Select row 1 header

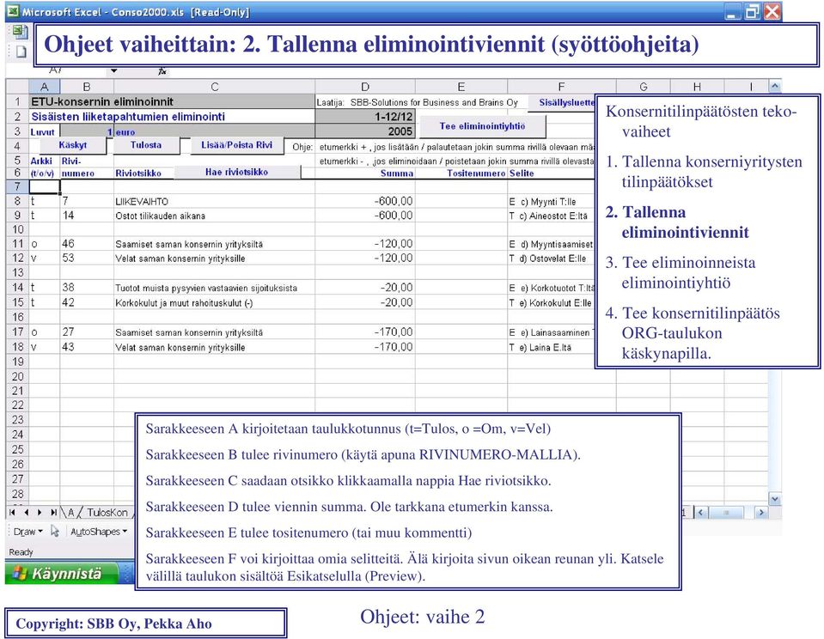click(17, 102)
